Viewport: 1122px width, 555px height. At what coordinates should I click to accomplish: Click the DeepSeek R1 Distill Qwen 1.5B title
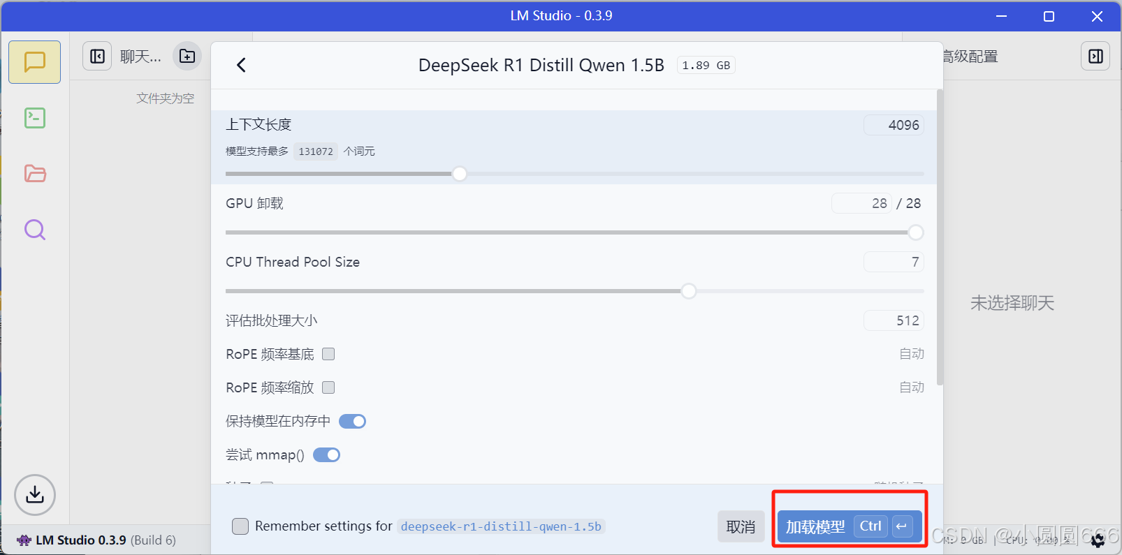coord(541,65)
